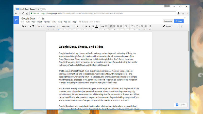Center align the text
203x114 pixels.
[x=114, y=26]
